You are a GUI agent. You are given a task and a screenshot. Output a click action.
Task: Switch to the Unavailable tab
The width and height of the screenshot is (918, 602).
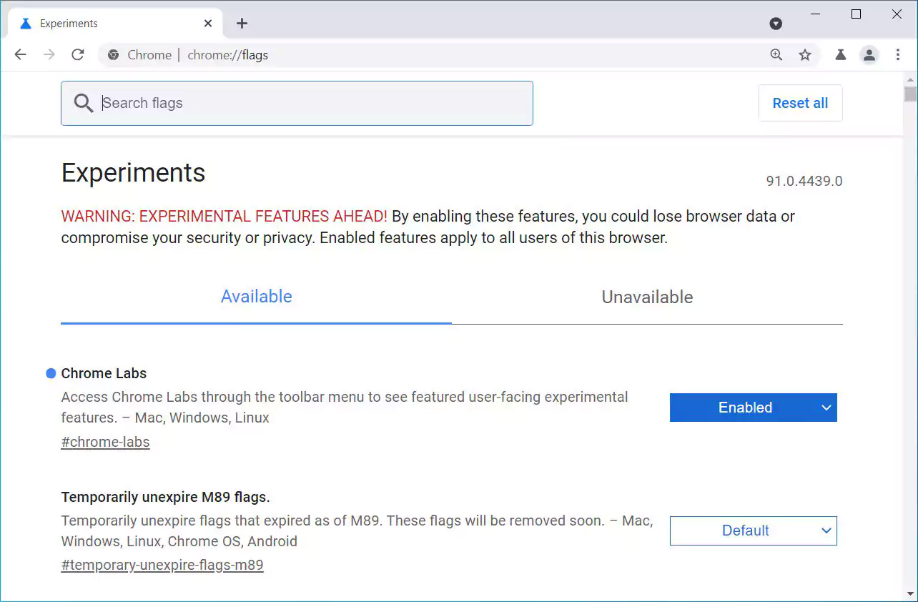pos(647,297)
